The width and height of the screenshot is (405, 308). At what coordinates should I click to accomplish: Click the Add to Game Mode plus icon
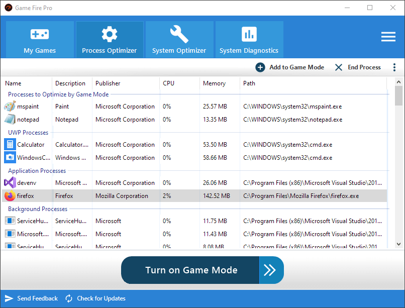(260, 67)
